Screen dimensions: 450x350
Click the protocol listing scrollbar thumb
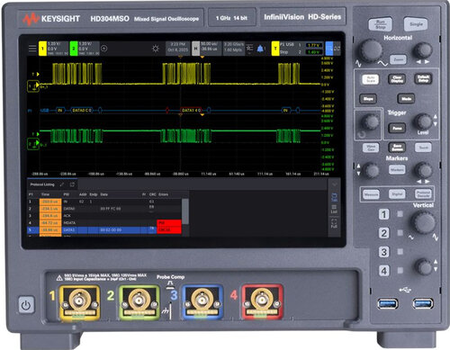pyautogui.click(x=185, y=211)
